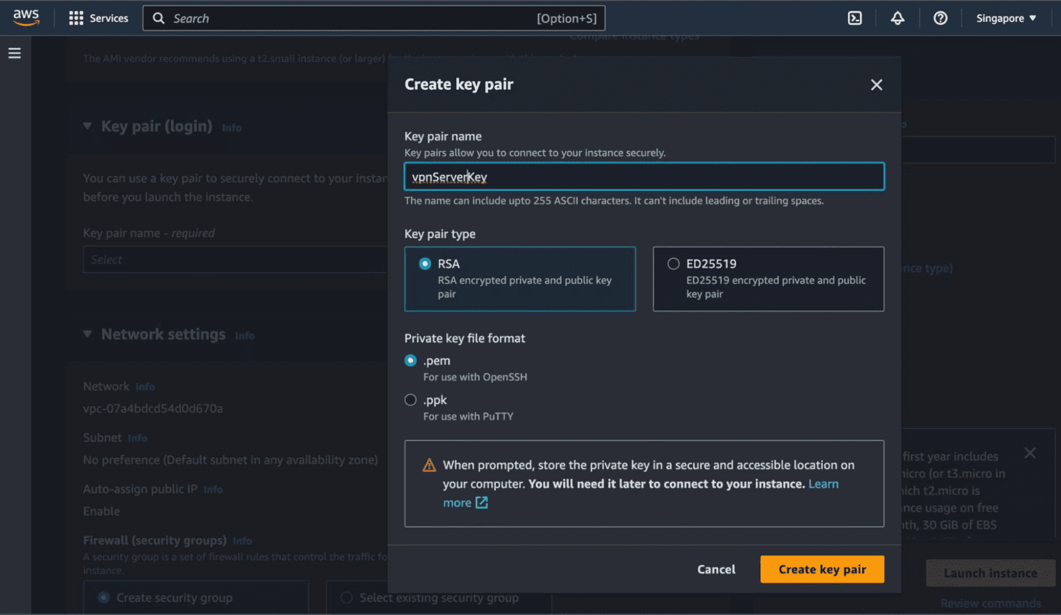
Task: Collapse the Network settings section
Action: pyautogui.click(x=88, y=334)
